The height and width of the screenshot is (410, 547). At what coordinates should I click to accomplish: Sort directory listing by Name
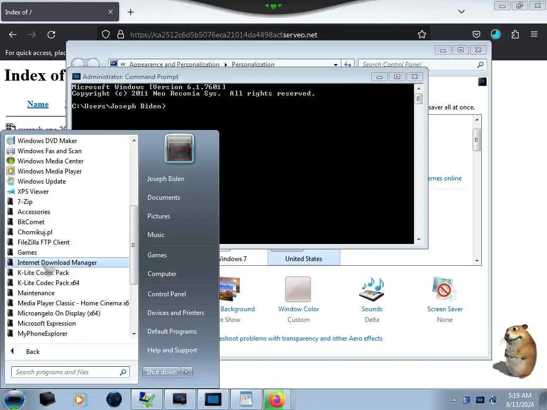(38, 104)
